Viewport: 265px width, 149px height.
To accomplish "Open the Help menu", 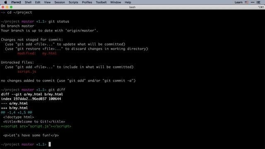I will pyautogui.click(x=128, y=2).
